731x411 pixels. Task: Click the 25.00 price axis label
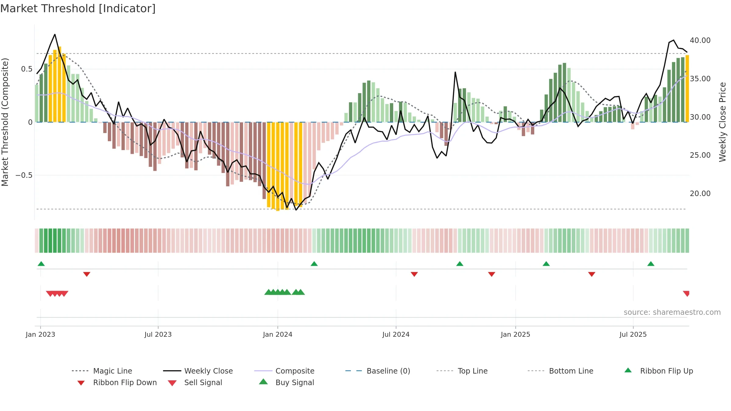[x=700, y=155]
